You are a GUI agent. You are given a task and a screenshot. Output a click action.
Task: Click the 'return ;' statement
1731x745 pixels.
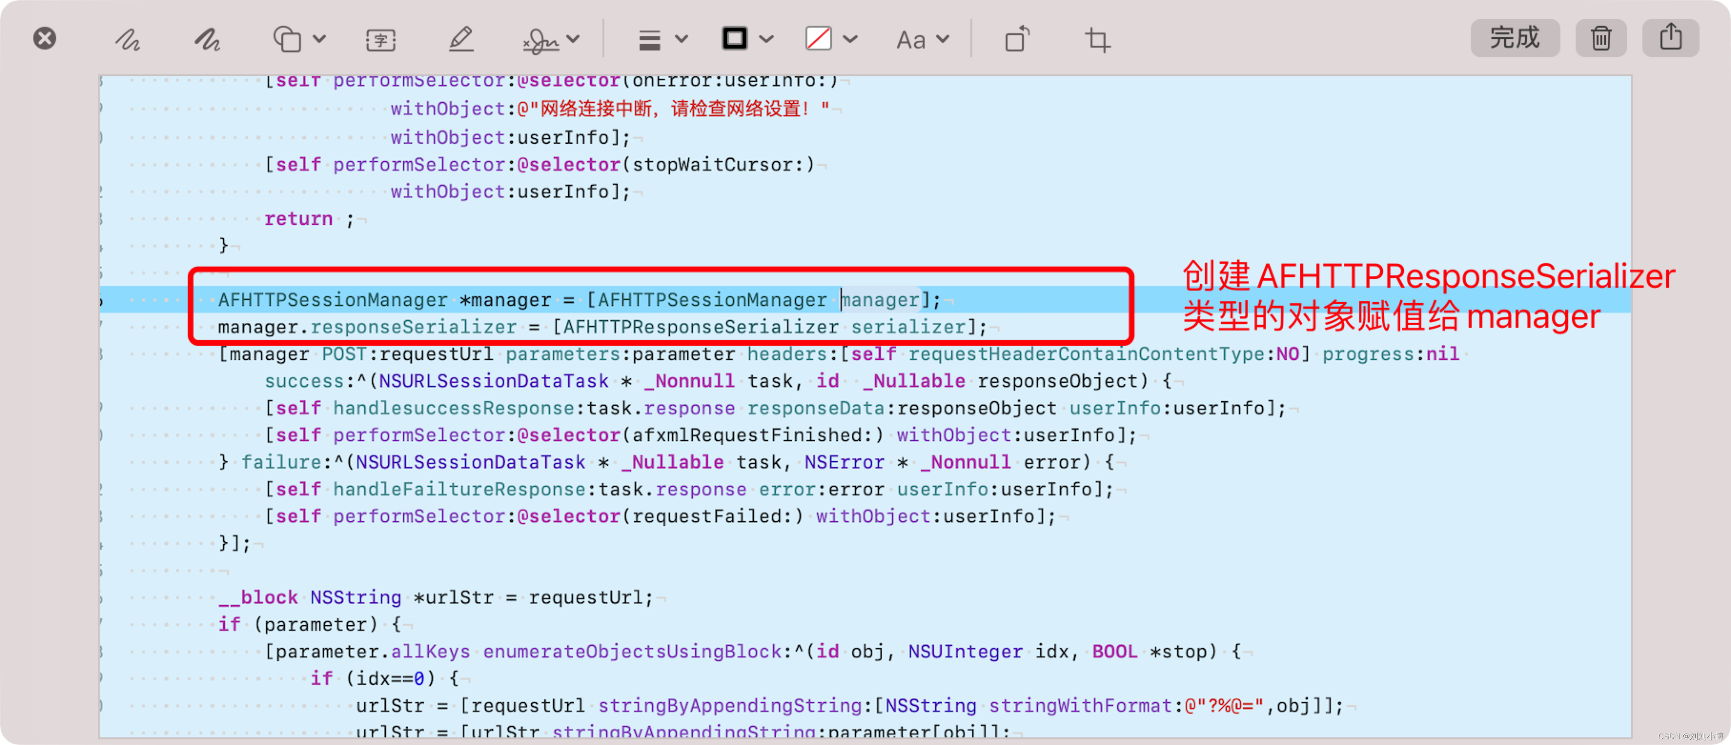(309, 219)
